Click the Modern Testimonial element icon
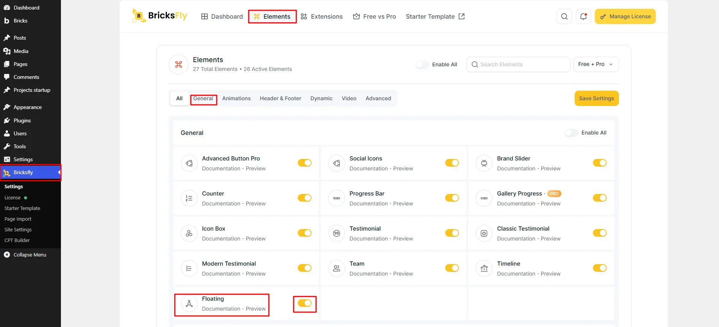Image resolution: width=719 pixels, height=327 pixels. coord(189,269)
